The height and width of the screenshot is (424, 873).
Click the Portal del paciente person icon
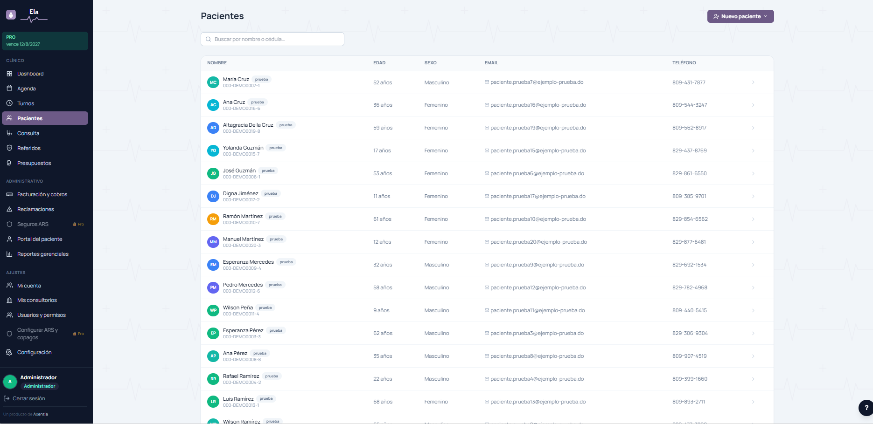coord(9,239)
